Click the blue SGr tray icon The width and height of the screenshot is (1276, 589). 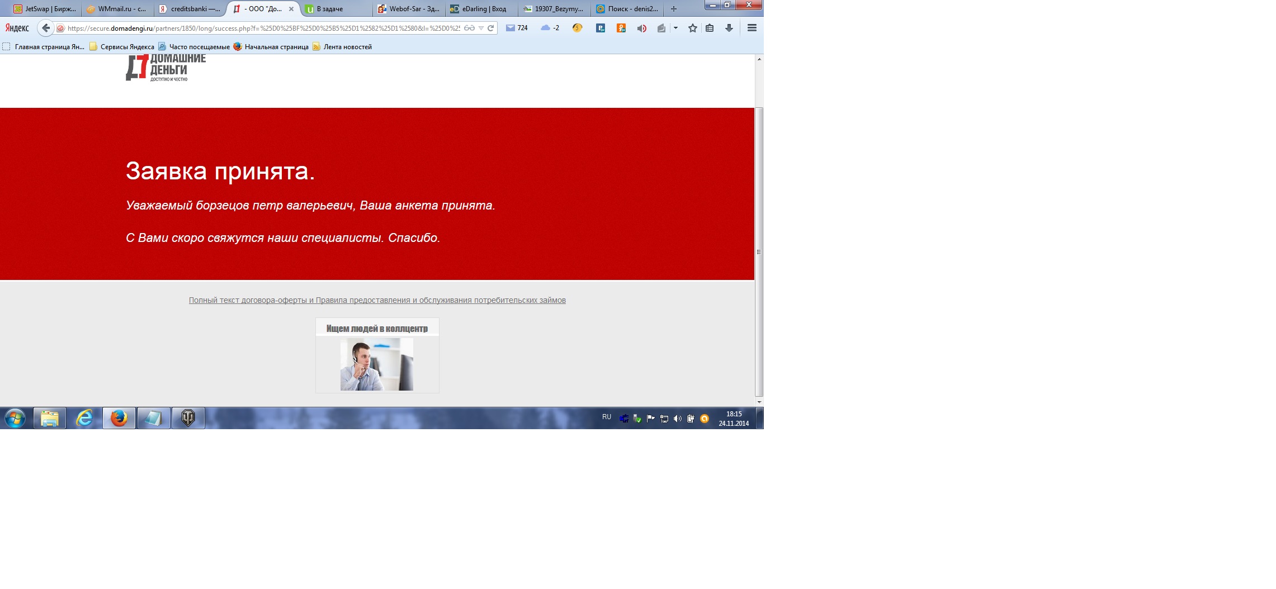point(624,419)
